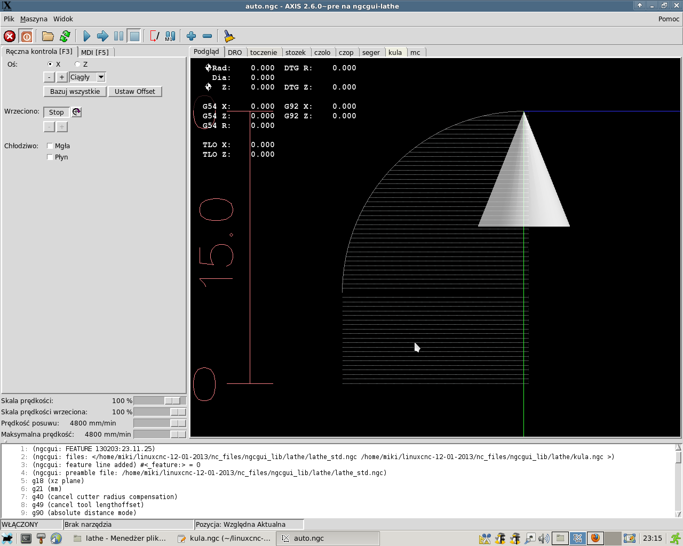Click the green running man logout icon
Viewport: 683px width, 546px height.
tap(676, 539)
